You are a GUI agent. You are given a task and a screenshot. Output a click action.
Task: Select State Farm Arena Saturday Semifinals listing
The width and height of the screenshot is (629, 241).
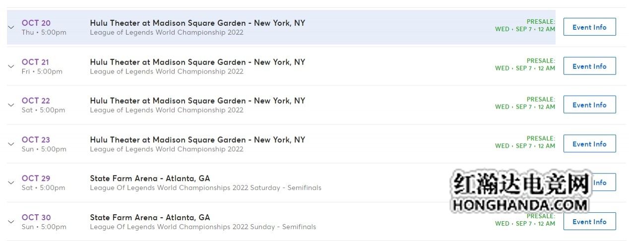pos(150,179)
